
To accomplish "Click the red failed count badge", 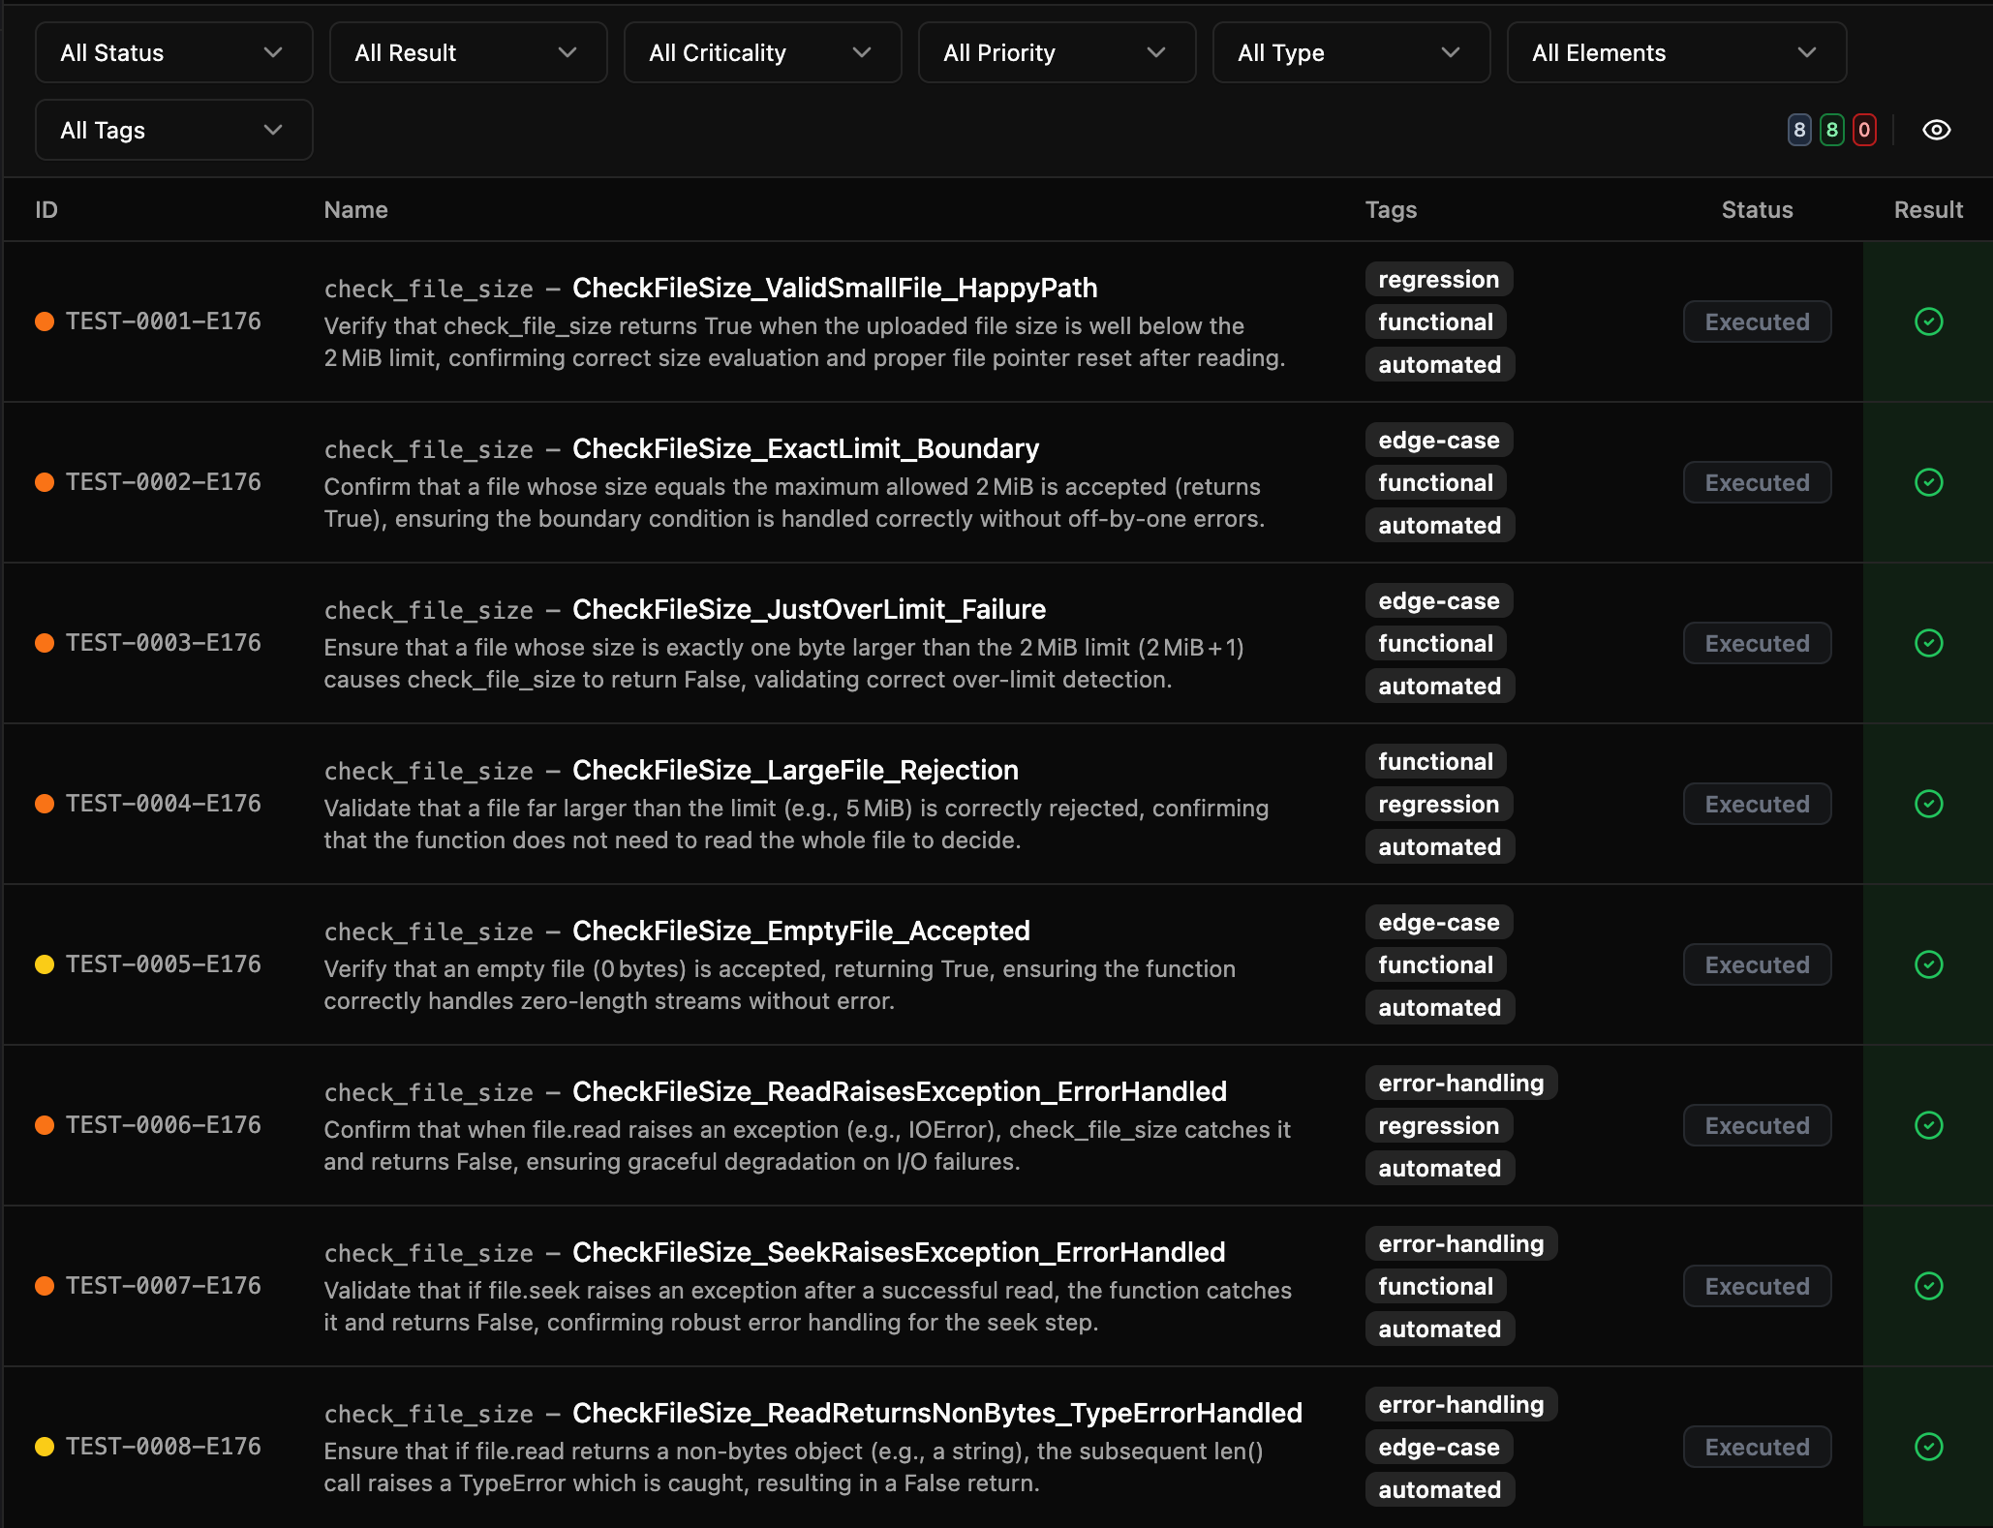I will pyautogui.click(x=1864, y=130).
